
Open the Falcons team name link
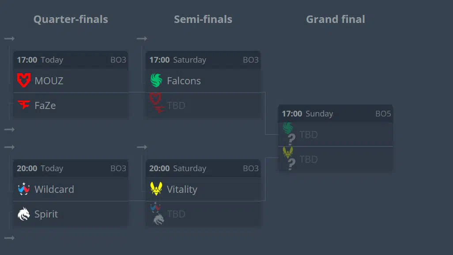point(184,81)
